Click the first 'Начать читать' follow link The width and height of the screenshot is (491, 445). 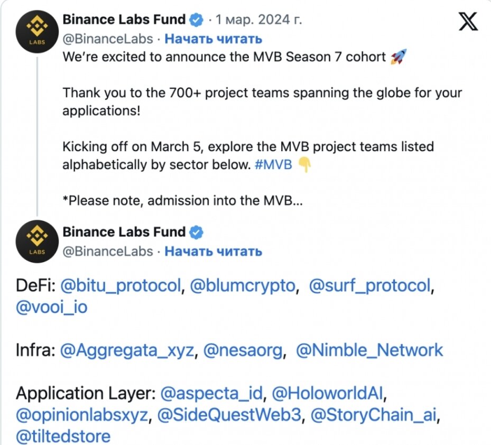click(x=213, y=39)
